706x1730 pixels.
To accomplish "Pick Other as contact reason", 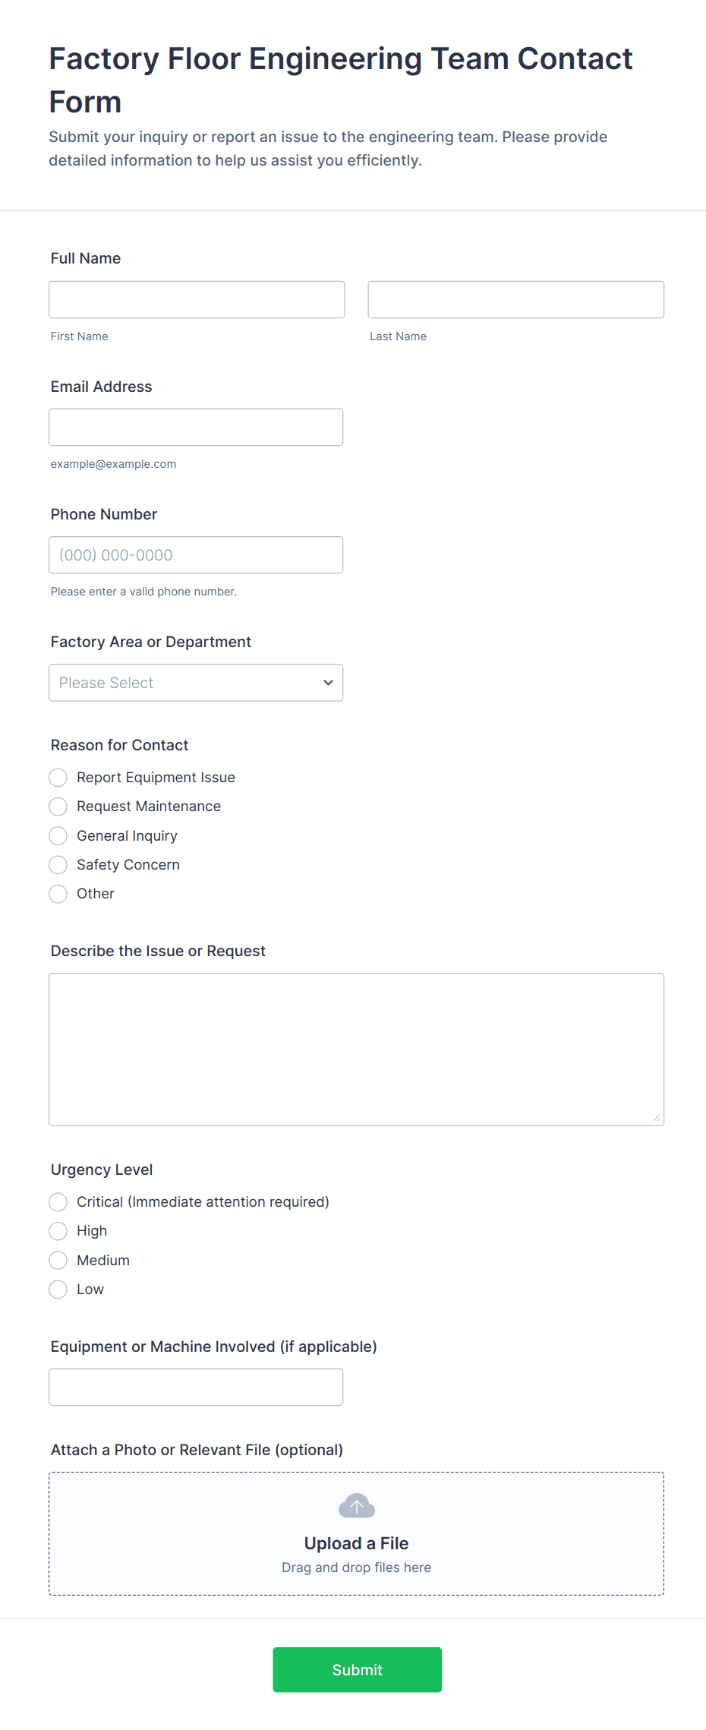I will pyautogui.click(x=58, y=893).
